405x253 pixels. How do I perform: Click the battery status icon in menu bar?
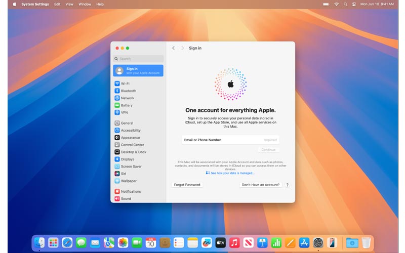click(x=326, y=4)
